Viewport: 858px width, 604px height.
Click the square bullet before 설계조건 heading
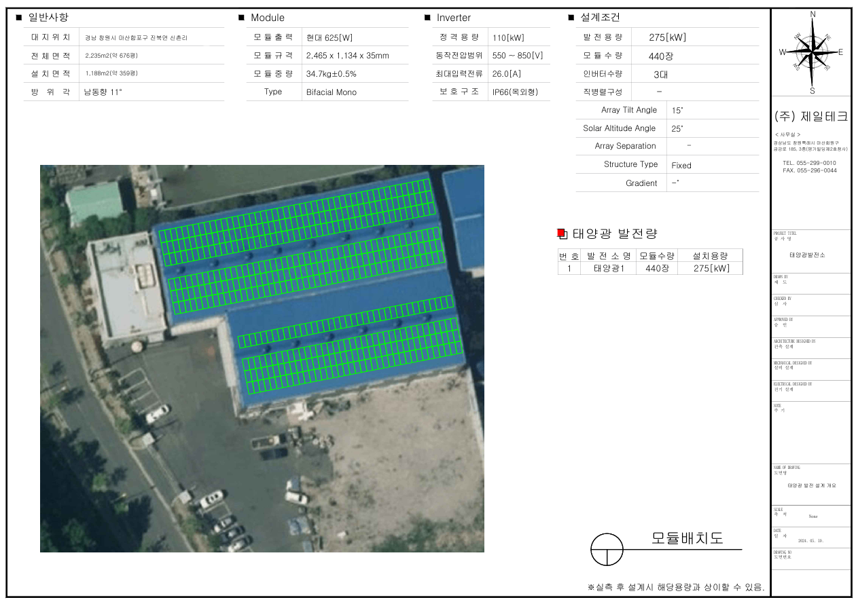click(x=571, y=18)
